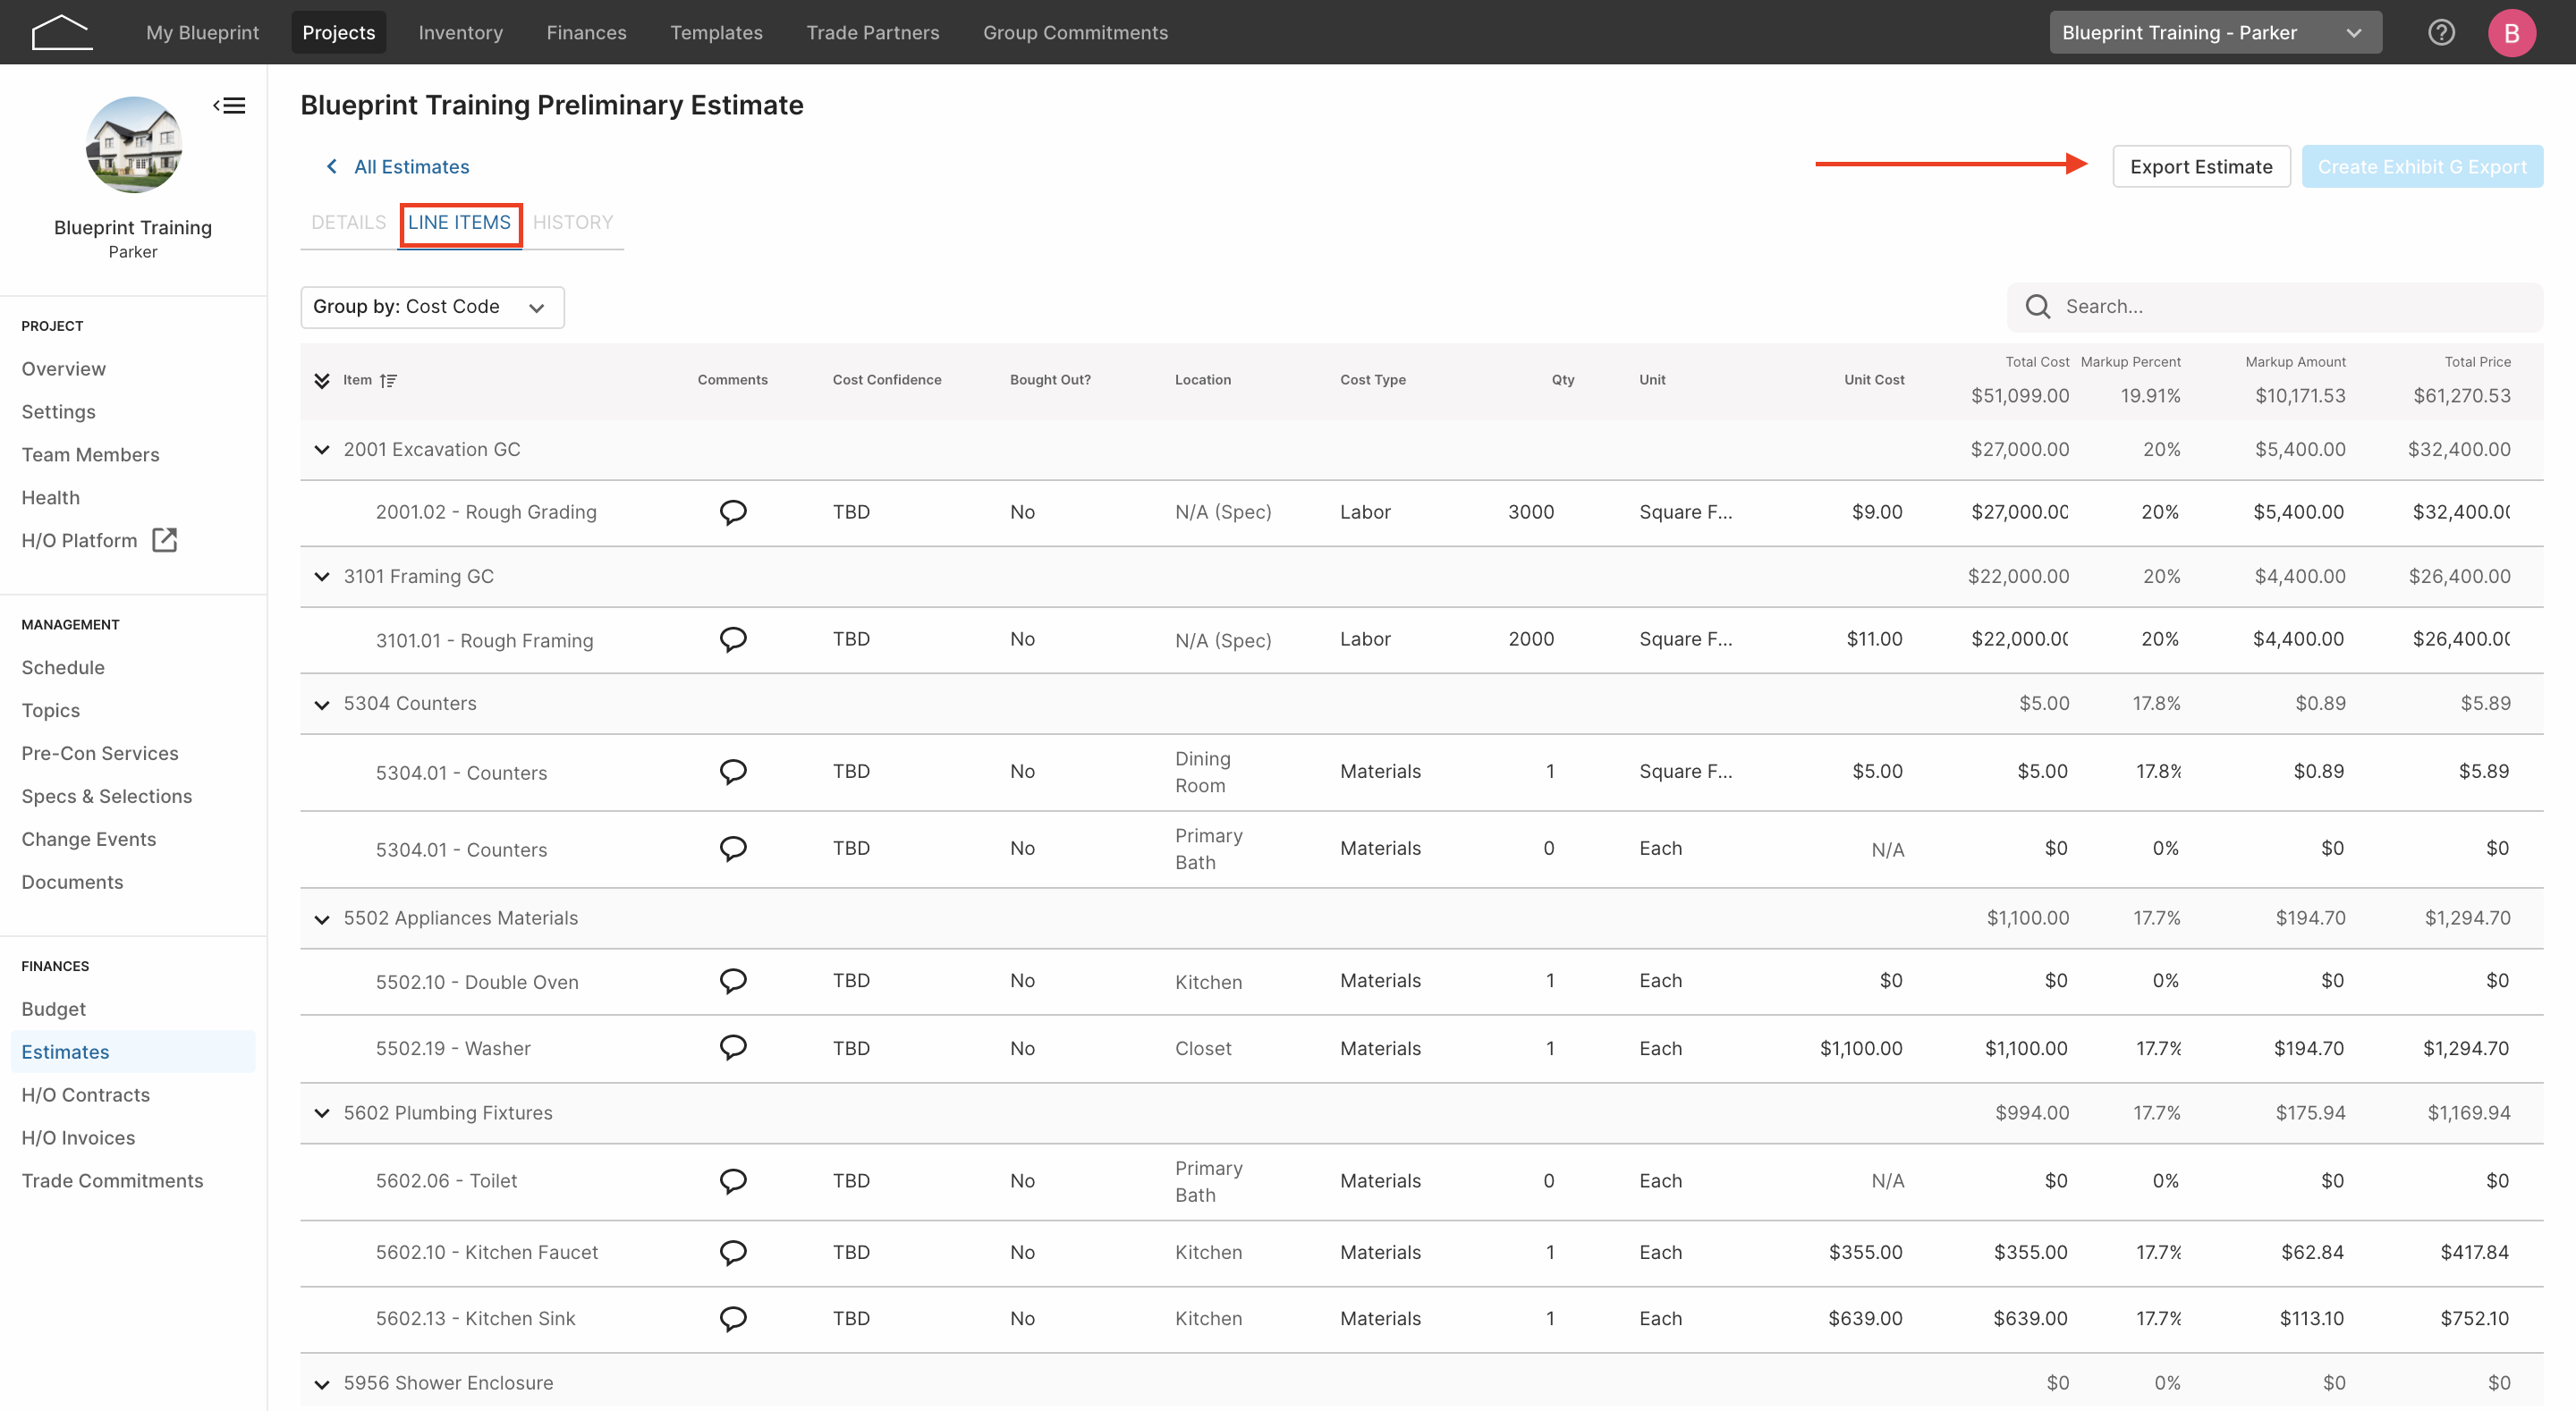Screen dimensions: 2576x1411
Task: Click the Export Estimate button
Action: [2201, 166]
